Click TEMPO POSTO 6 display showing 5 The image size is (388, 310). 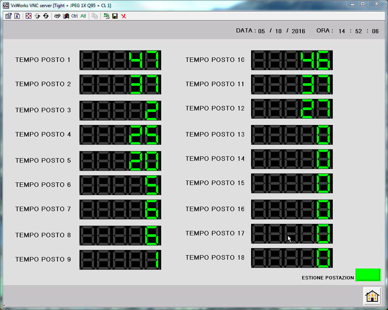point(120,185)
